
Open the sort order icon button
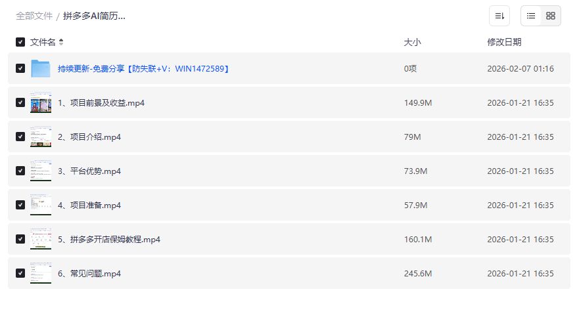tap(499, 16)
